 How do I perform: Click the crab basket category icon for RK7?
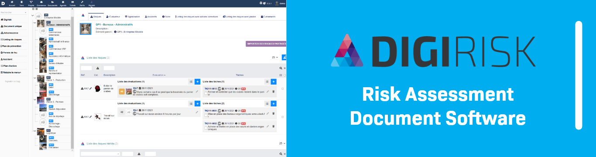pyautogui.click(x=98, y=88)
